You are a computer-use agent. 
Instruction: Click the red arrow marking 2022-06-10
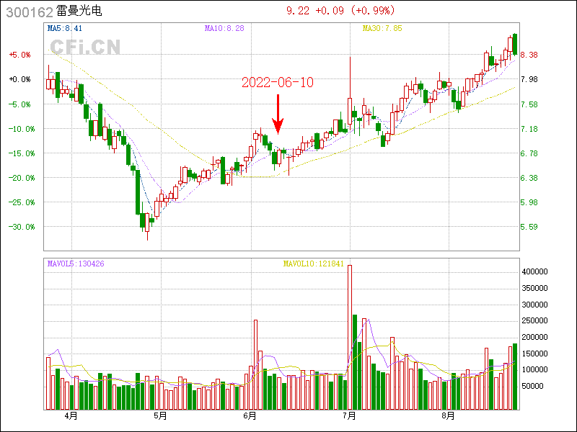(278, 115)
